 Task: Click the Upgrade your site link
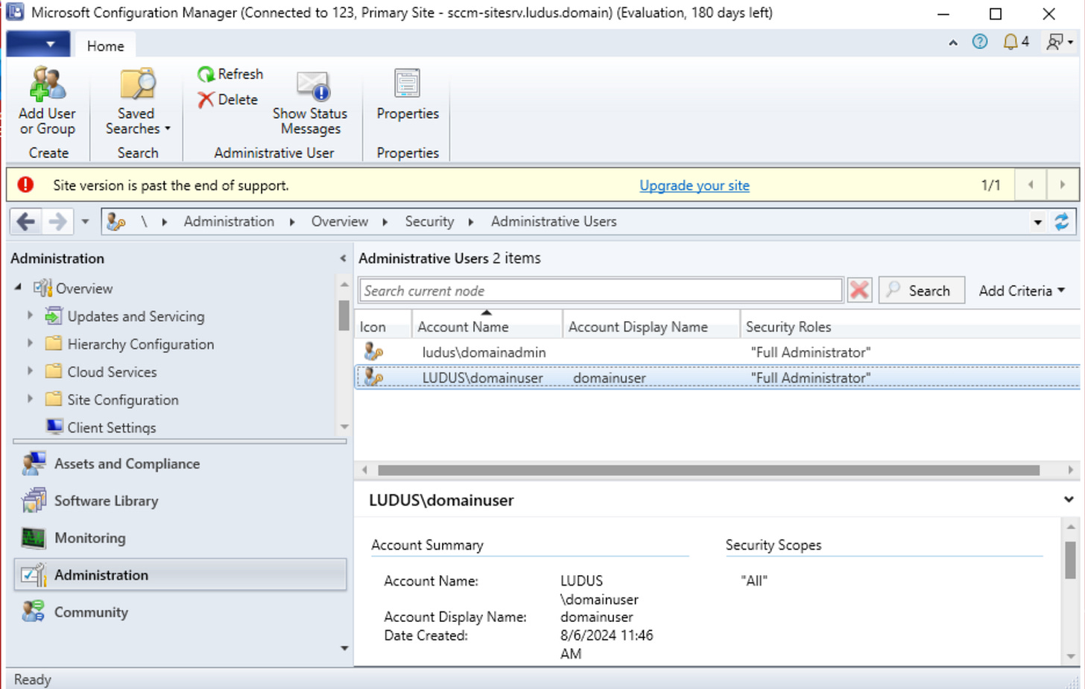tap(695, 185)
